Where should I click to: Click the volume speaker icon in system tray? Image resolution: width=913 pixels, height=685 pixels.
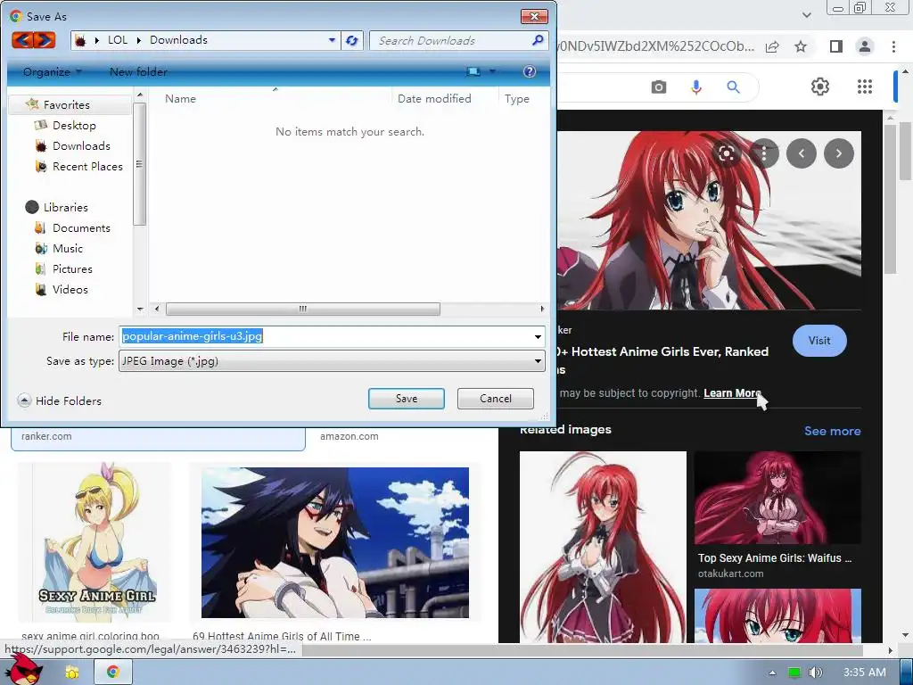click(815, 673)
